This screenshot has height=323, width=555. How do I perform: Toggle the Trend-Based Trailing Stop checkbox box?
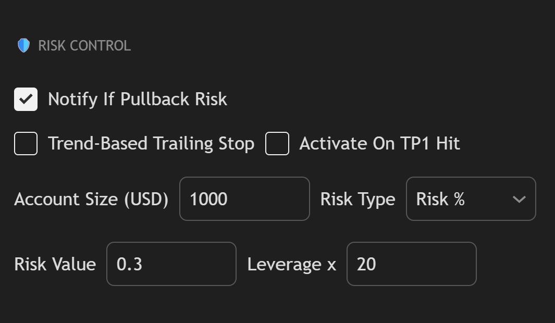[25, 143]
